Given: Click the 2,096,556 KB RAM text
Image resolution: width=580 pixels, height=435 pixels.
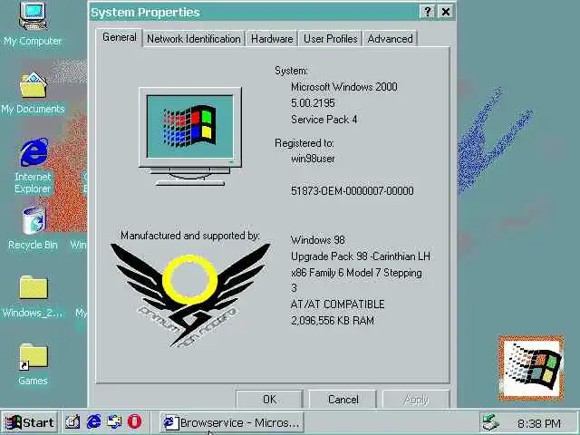Looking at the screenshot, I should [x=333, y=321].
